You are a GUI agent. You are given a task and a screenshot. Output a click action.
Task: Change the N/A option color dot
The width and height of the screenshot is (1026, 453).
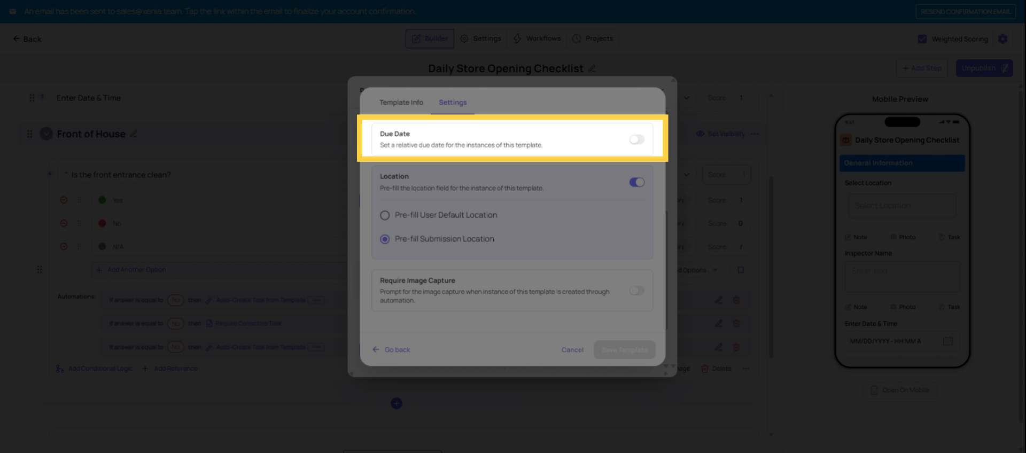point(102,247)
